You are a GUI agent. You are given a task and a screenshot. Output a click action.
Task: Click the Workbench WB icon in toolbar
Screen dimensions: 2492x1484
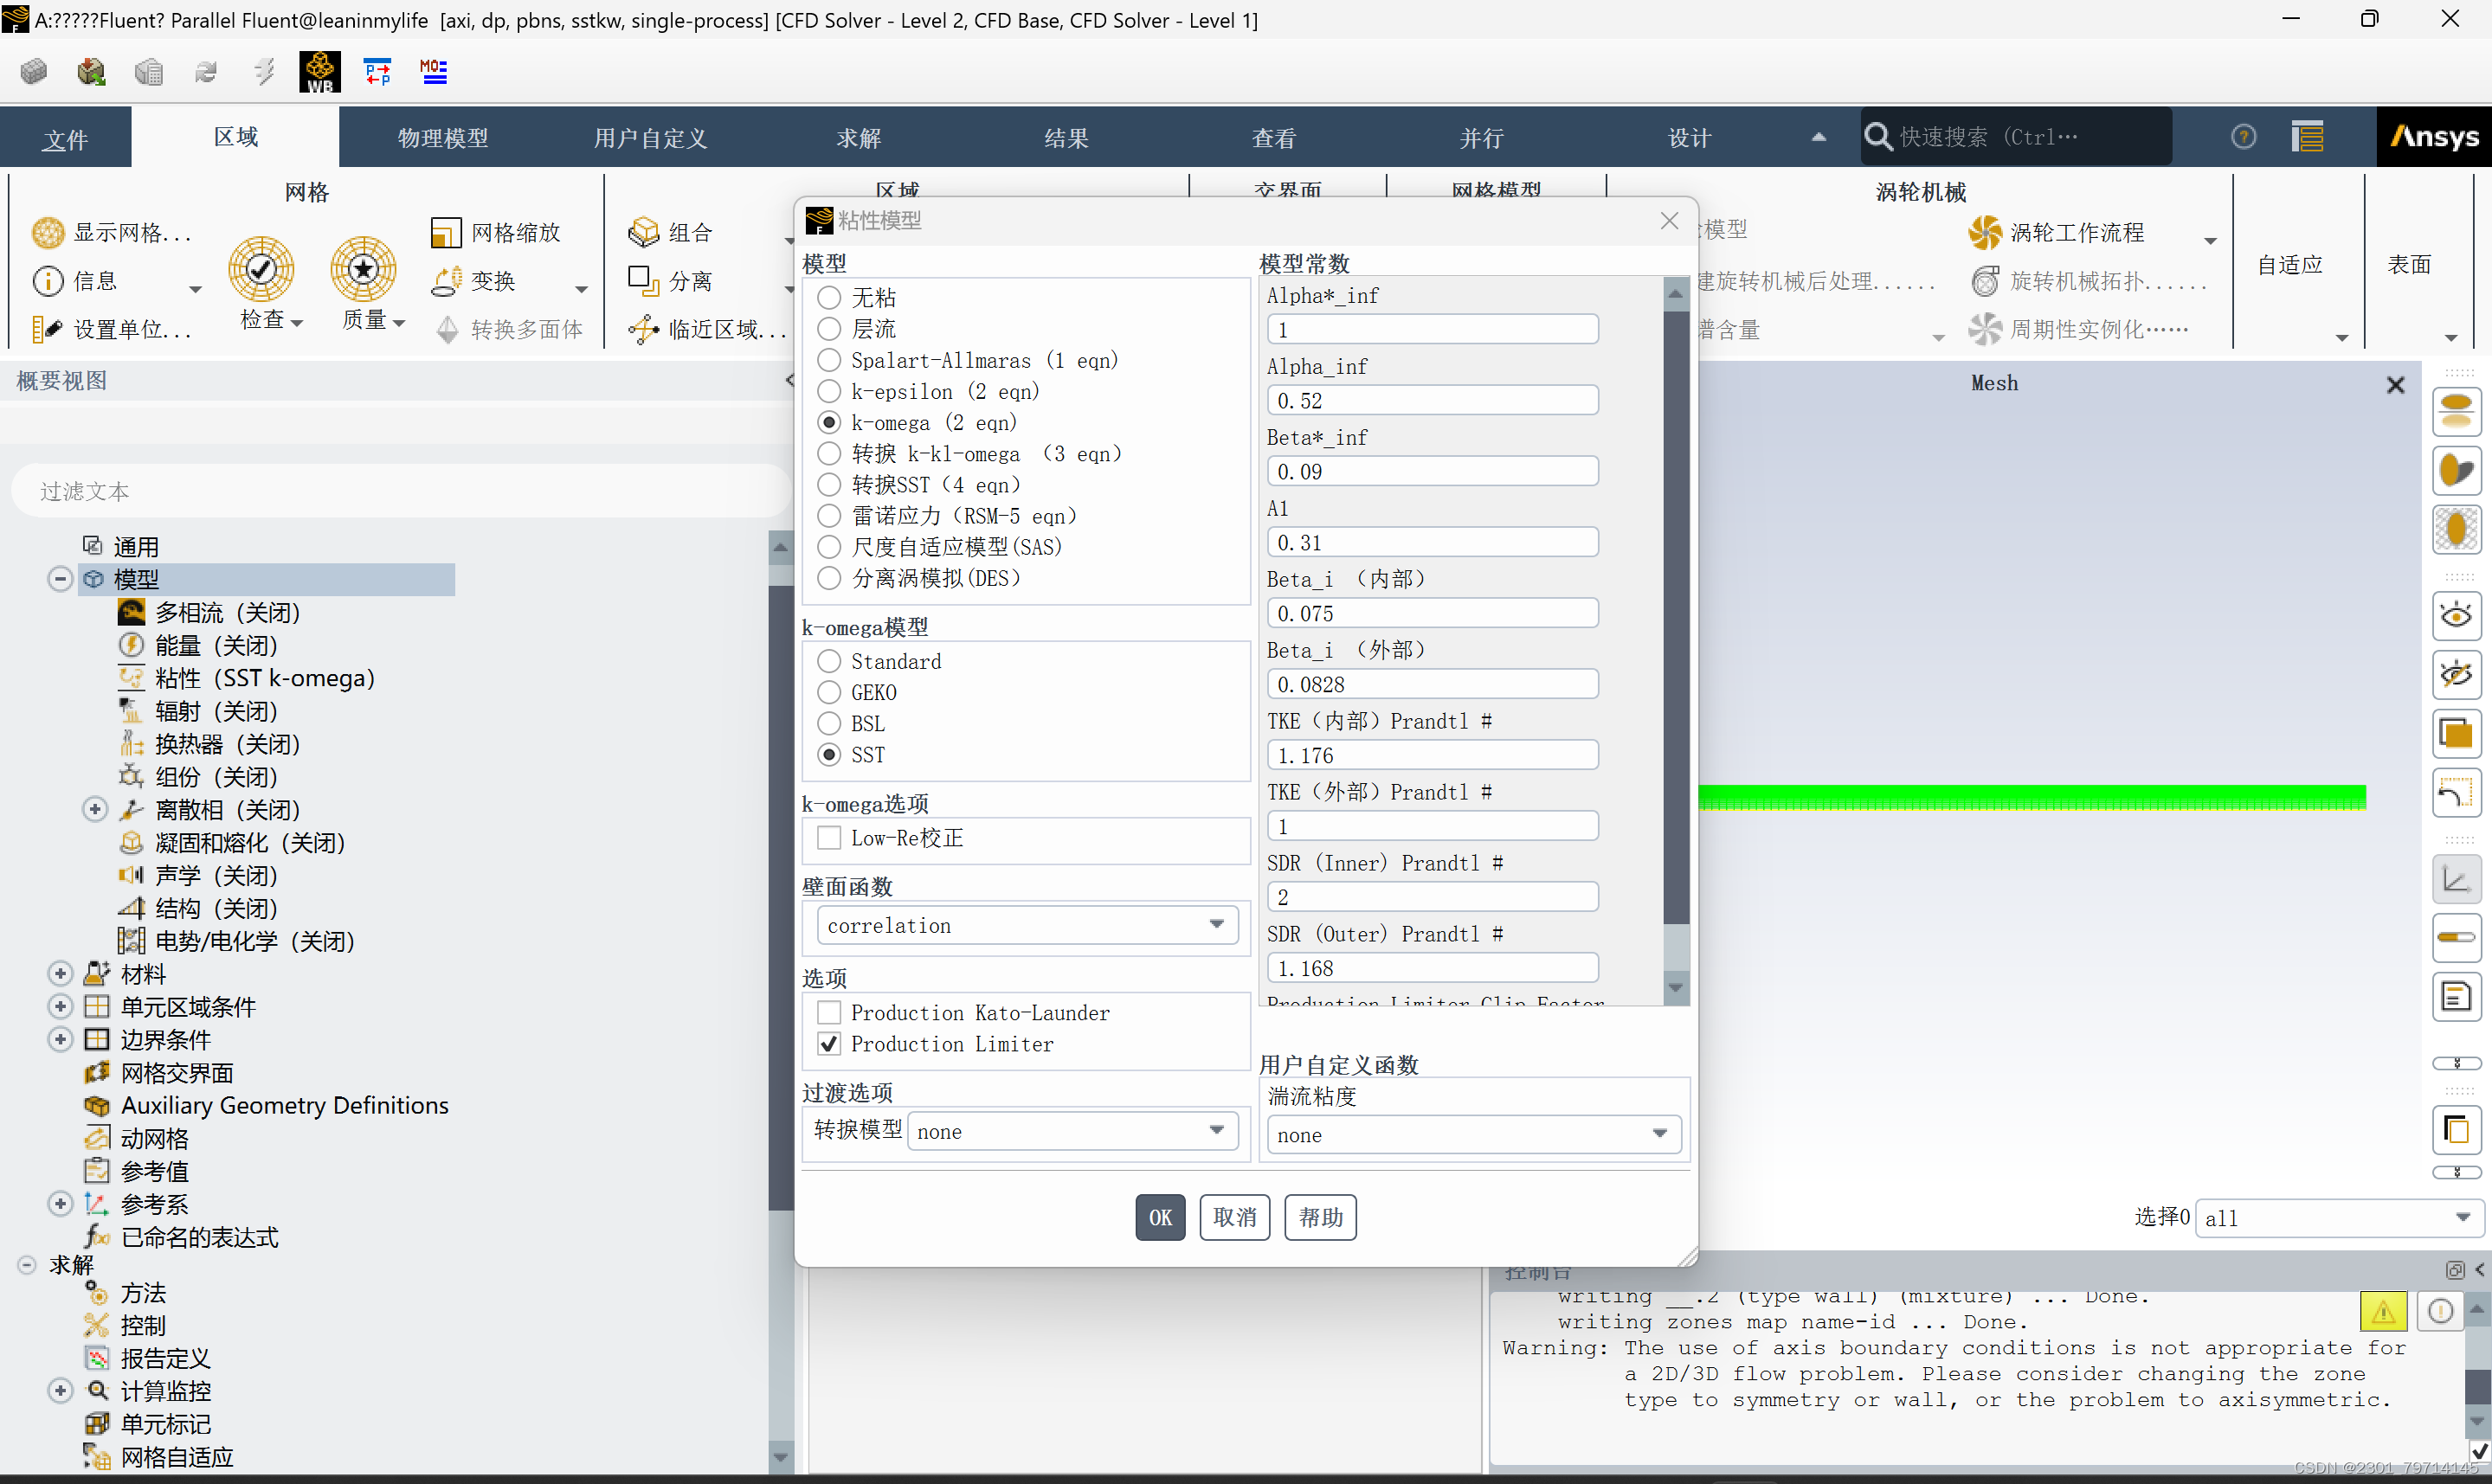click(319, 72)
